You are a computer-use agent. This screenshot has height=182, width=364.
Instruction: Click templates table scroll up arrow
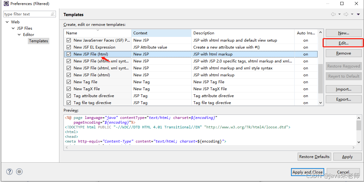coord(321,32)
